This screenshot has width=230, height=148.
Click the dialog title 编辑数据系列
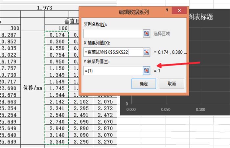pos(133,12)
